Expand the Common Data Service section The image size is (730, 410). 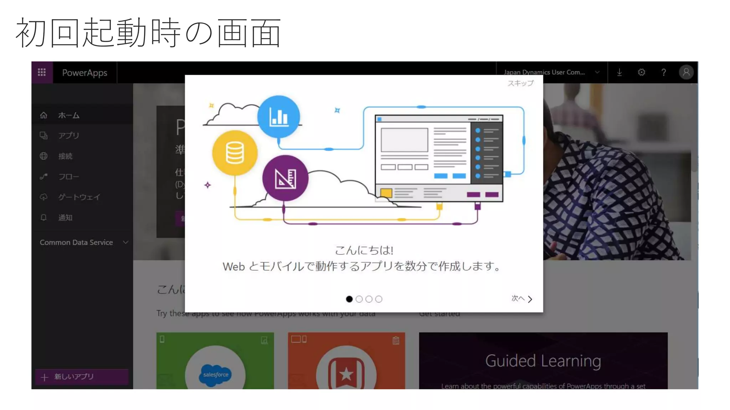tap(84, 242)
